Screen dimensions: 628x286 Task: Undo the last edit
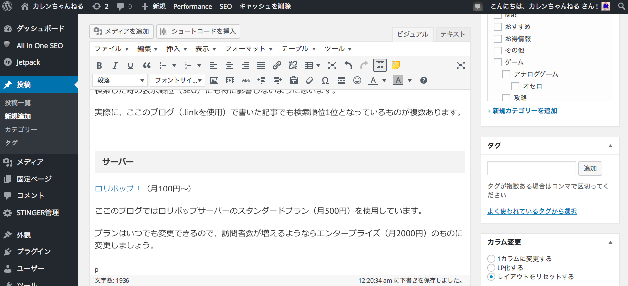348,65
